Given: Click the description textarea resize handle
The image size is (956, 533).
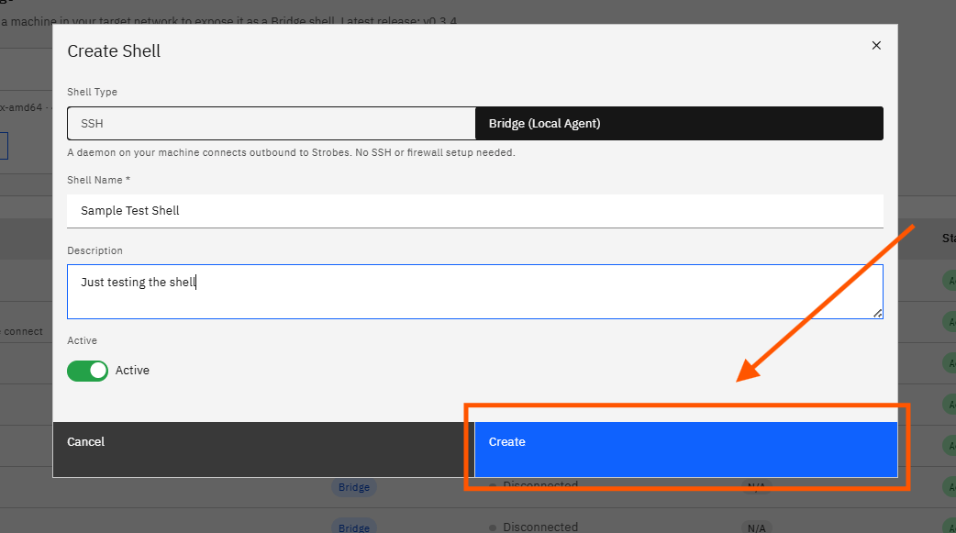Looking at the screenshot, I should click(877, 314).
